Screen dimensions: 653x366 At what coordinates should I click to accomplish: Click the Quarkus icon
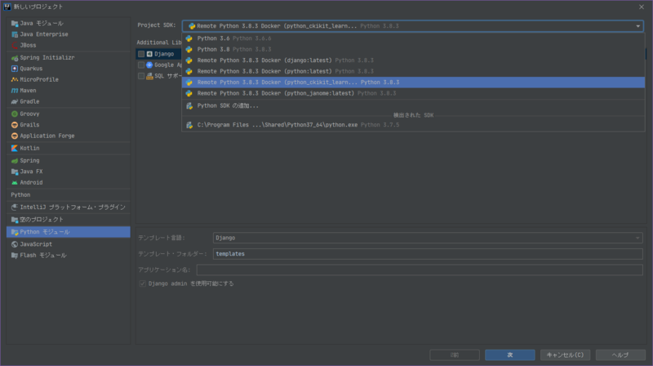coord(15,69)
